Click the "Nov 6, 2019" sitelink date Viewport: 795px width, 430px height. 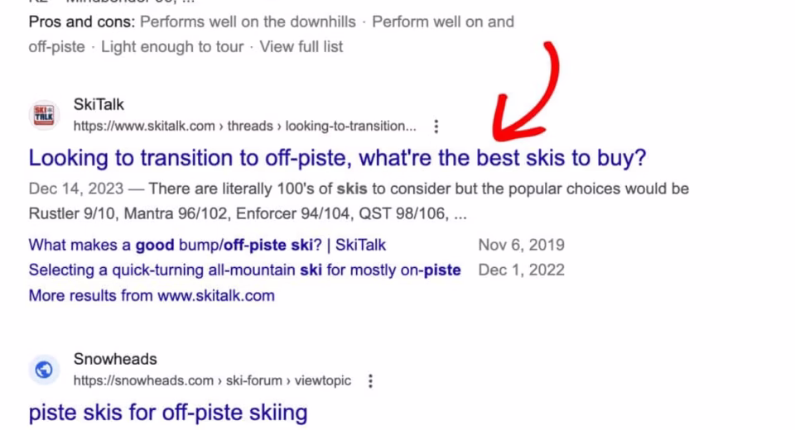pos(521,245)
